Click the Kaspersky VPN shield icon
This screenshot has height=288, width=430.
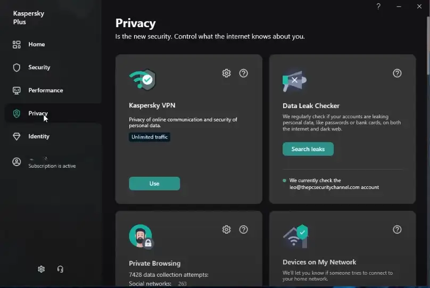coord(142,80)
